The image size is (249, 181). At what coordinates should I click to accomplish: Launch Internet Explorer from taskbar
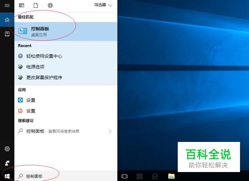point(155,176)
